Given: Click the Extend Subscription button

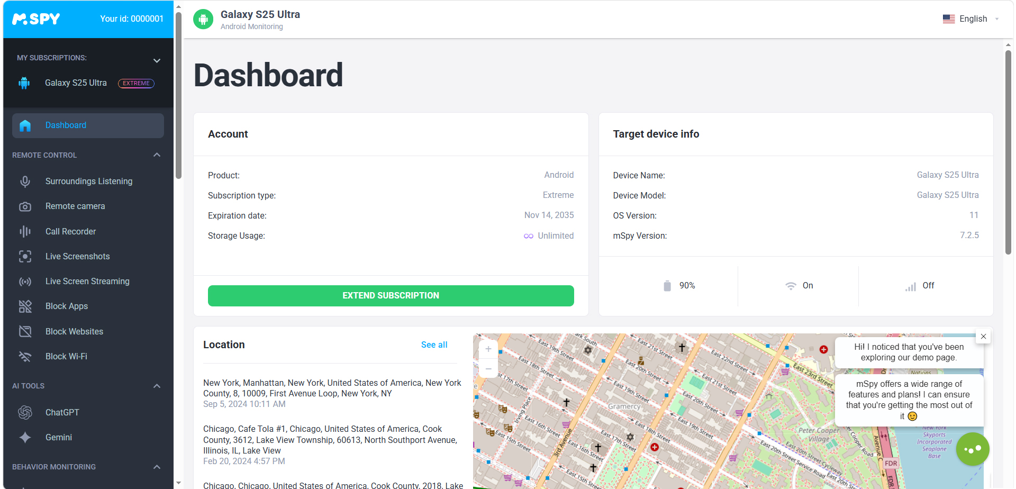Looking at the screenshot, I should point(391,296).
